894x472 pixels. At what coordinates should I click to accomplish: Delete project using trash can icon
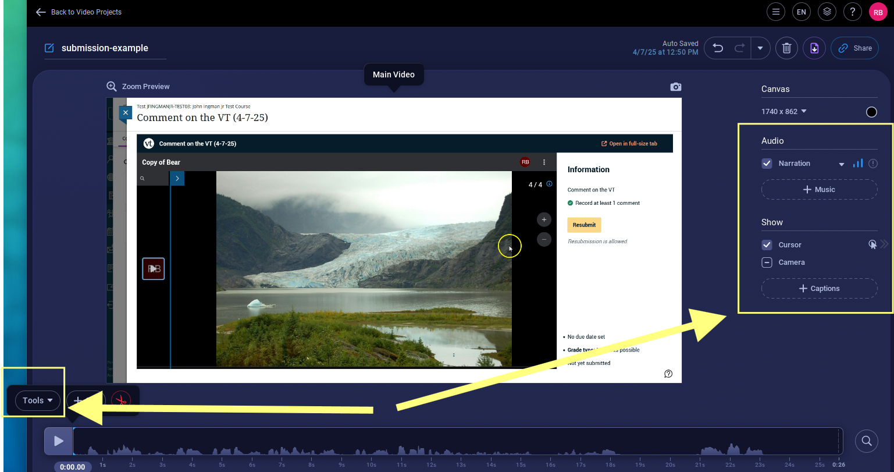coord(786,48)
